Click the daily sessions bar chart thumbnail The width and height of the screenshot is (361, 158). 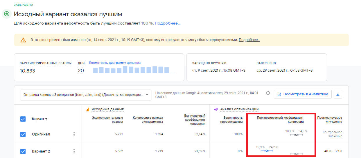pyautogui.click(x=134, y=70)
